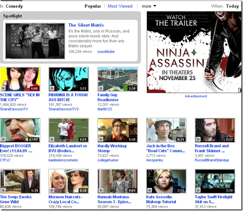The image size is (243, 211).
Task: Add Hardly Working: Stomp video via plus icon
Action: [101, 139]
